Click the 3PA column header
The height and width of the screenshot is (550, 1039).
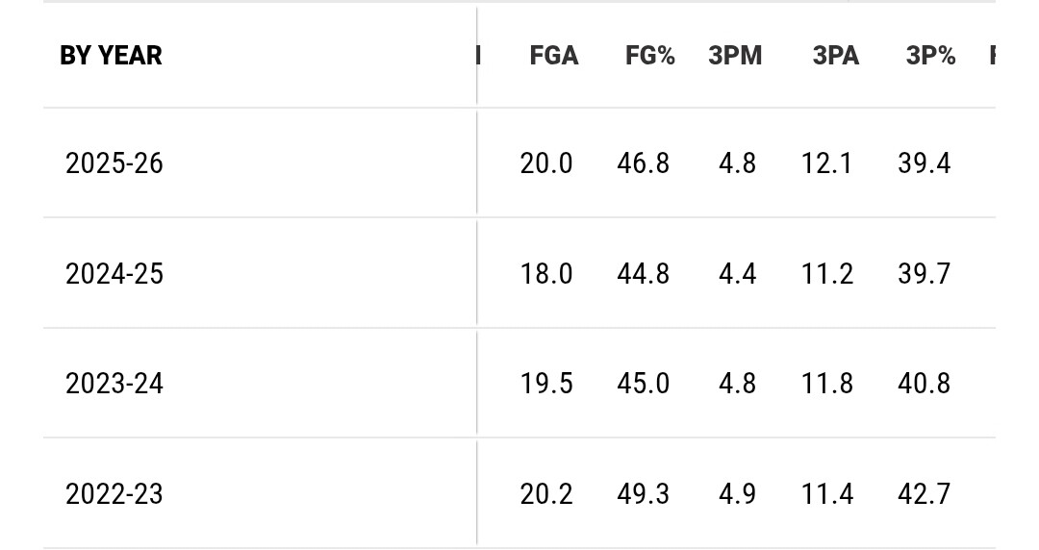click(x=835, y=56)
